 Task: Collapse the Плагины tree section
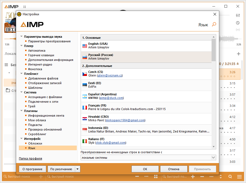tap(22, 111)
